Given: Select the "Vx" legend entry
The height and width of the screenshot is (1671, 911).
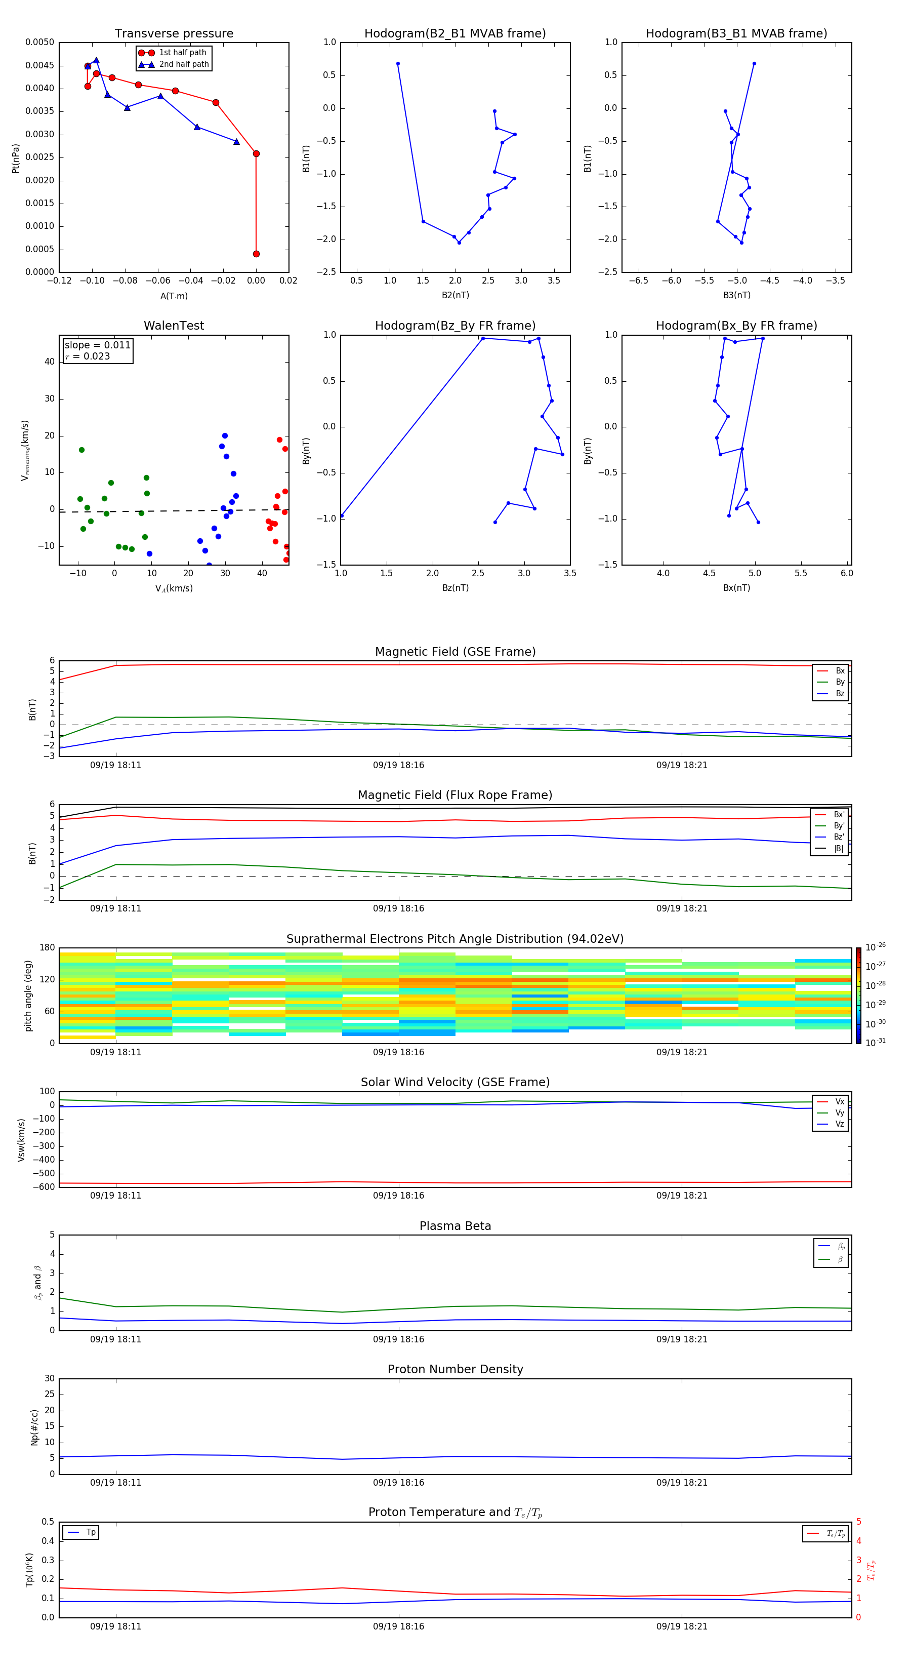Looking at the screenshot, I should [x=831, y=1101].
